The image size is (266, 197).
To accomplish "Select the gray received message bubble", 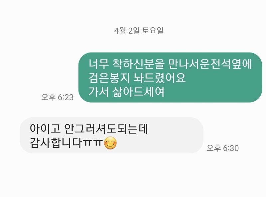I will pyautogui.click(x=111, y=135).
